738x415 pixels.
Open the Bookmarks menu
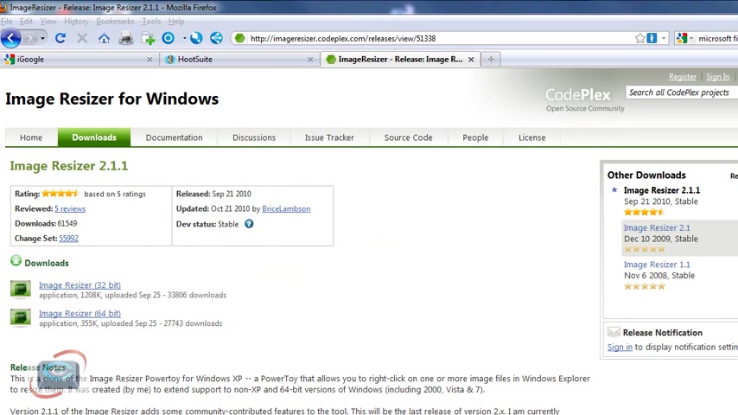(115, 22)
